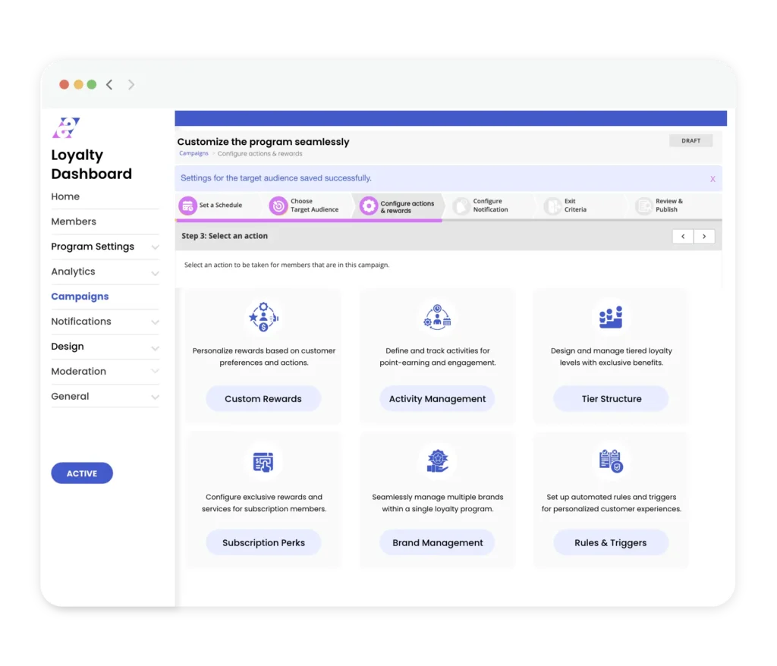This screenshot has height=666, width=777.
Task: Expand the Analytics sidebar chevron
Action: [x=155, y=272]
